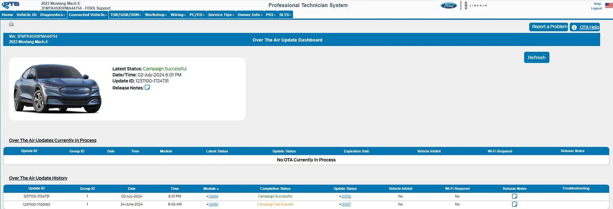
Task: Click the printer icon
Action: [x=11, y=24]
